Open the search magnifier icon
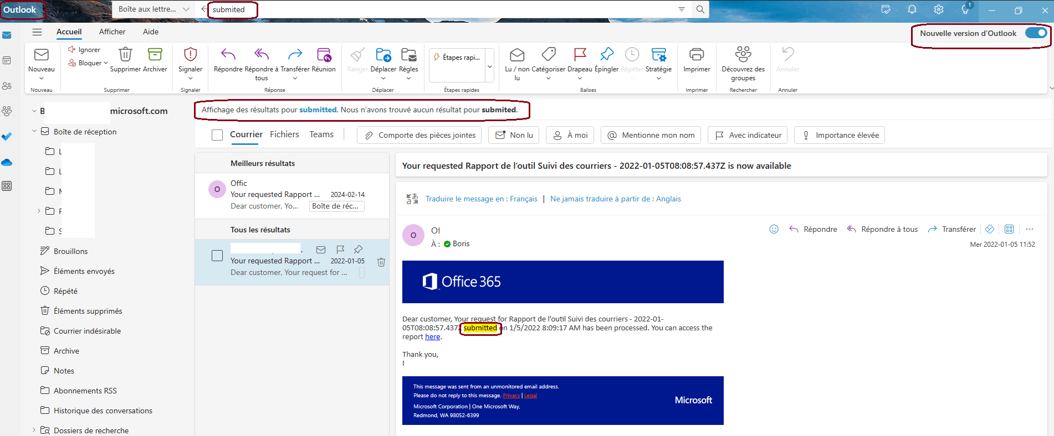 click(x=700, y=9)
